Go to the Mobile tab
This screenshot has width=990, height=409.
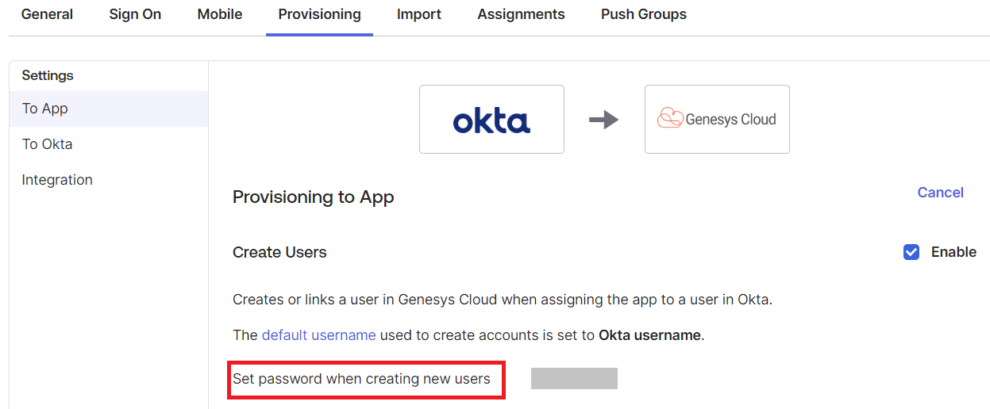pos(220,14)
